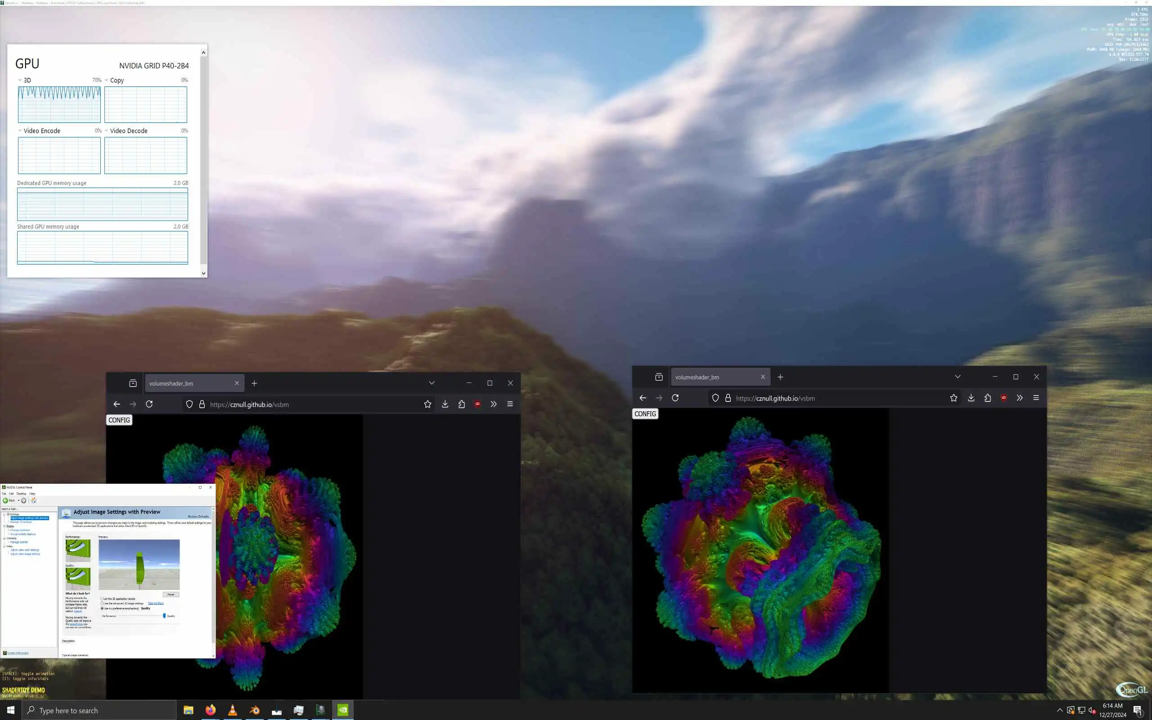Click the Performance-Quality slider handle
Image resolution: width=1152 pixels, height=720 pixels.
(164, 616)
